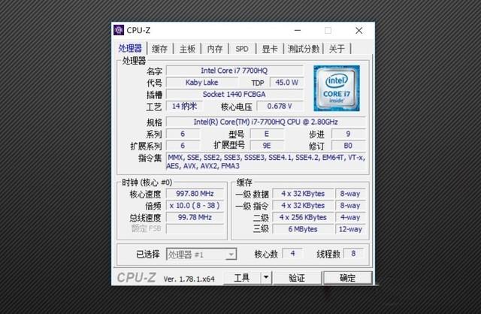
Task: Click the 一级 数据 cache value 4 x 32 KBytes
Action: (303, 194)
